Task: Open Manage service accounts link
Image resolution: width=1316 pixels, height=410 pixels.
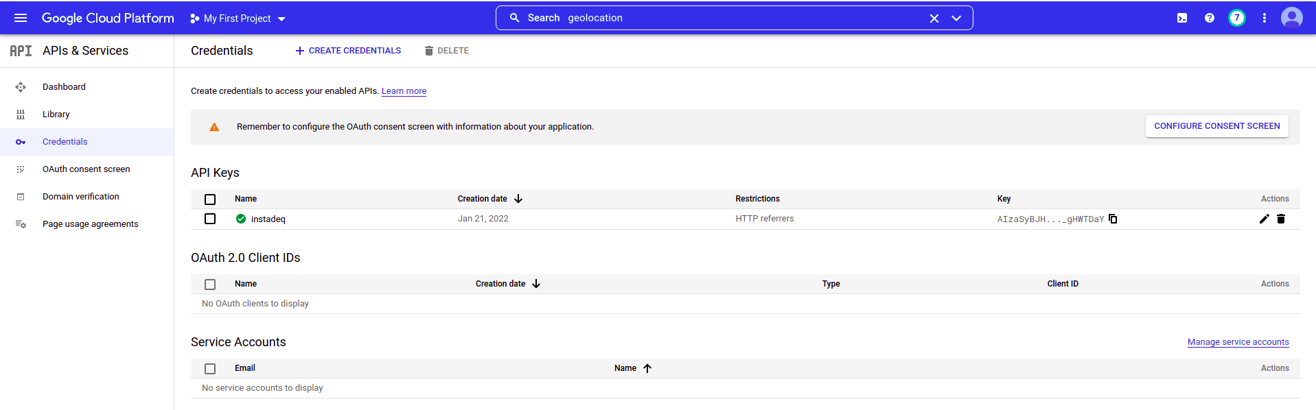Action: pyautogui.click(x=1238, y=342)
